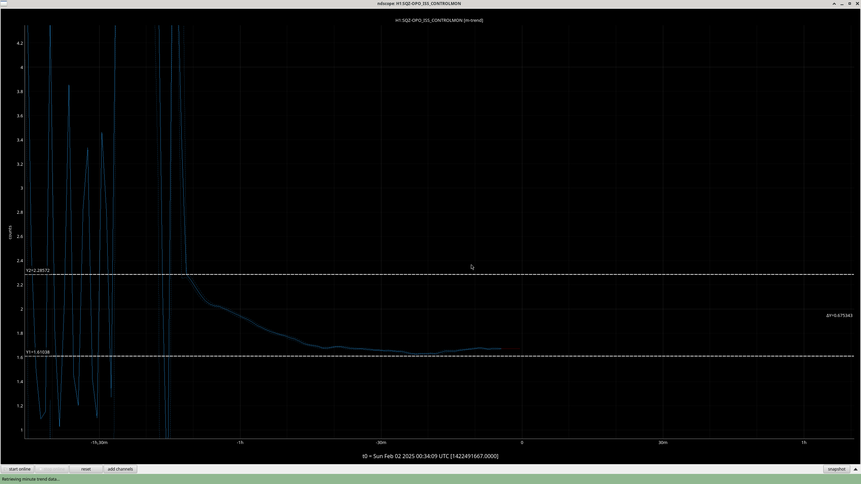Close the ndscope window
Image resolution: width=861 pixels, height=484 pixels.
857,4
